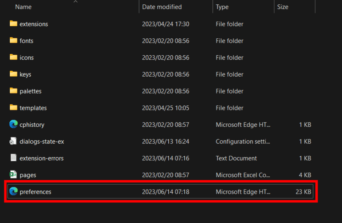Screen dimensions: 342x223
Task: Select the keys folder icon
Action: pyautogui.click(x=13, y=74)
